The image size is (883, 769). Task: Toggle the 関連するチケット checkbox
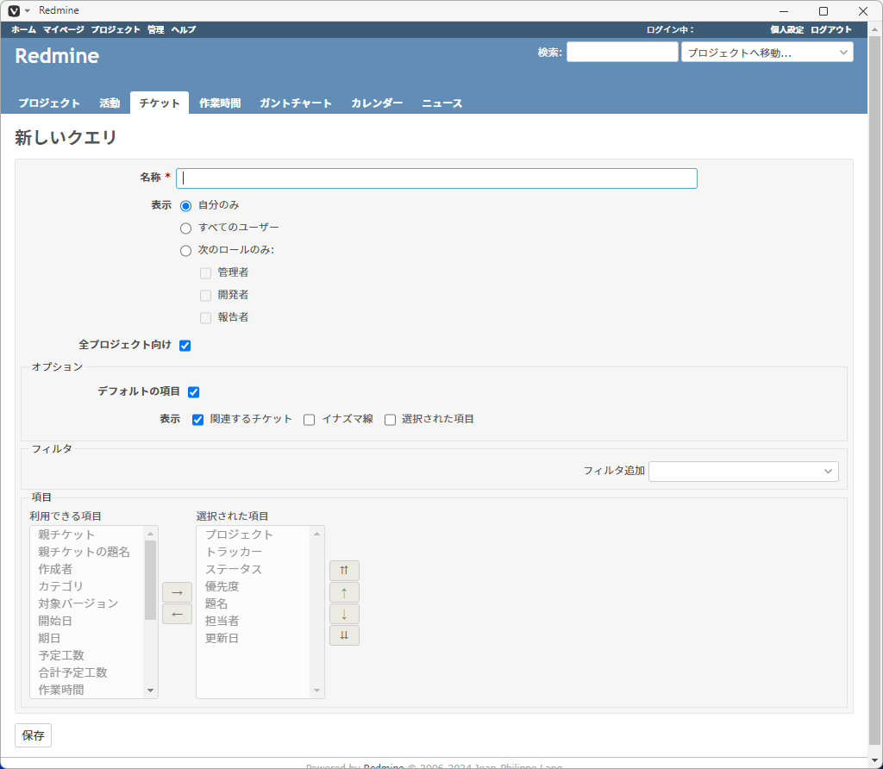pyautogui.click(x=197, y=420)
